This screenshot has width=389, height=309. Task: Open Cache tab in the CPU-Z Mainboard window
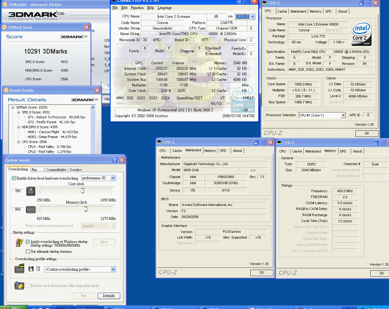click(177, 151)
